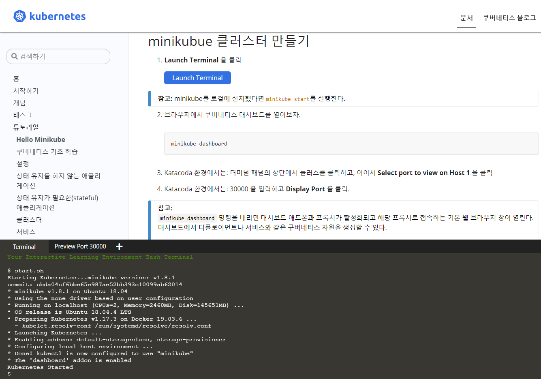
Task: Go to 홈 in sidebar
Action: tap(16, 79)
